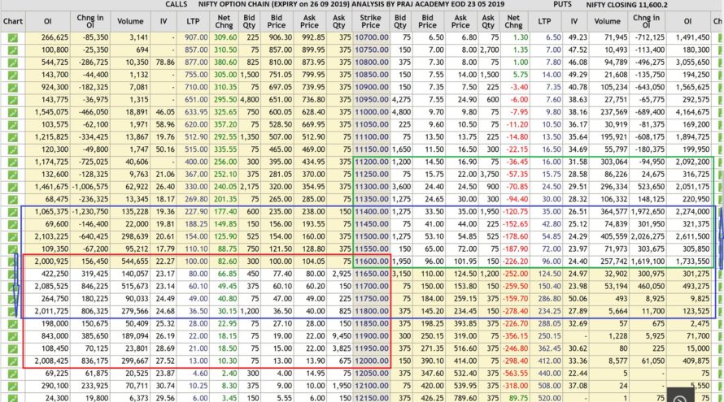Click calls LTP value 100.00 in 11600 row
This screenshot has width=724, height=402.
(196, 262)
